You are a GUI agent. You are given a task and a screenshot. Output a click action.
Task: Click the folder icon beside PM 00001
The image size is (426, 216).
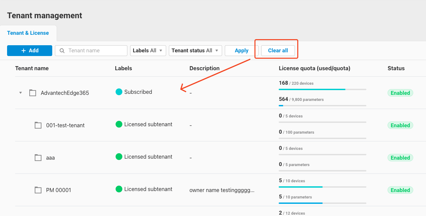[x=38, y=190]
